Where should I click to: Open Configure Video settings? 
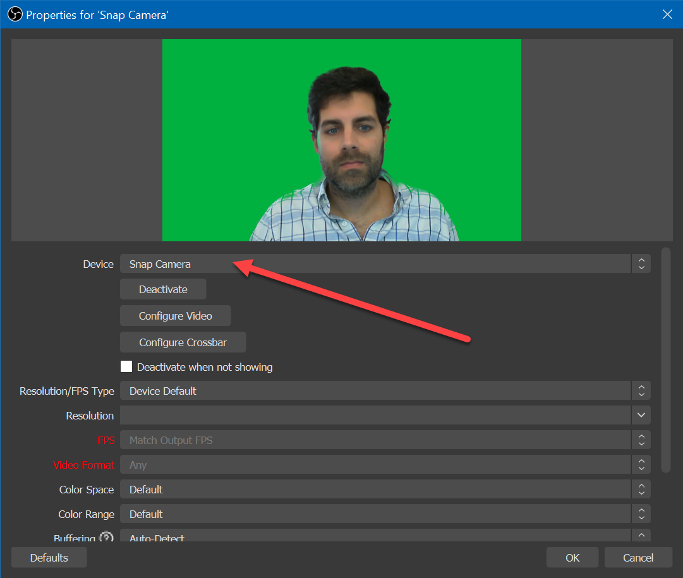click(x=175, y=316)
